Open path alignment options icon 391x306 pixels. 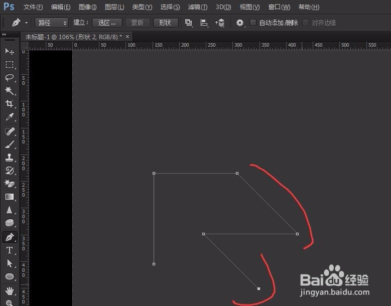pos(204,23)
